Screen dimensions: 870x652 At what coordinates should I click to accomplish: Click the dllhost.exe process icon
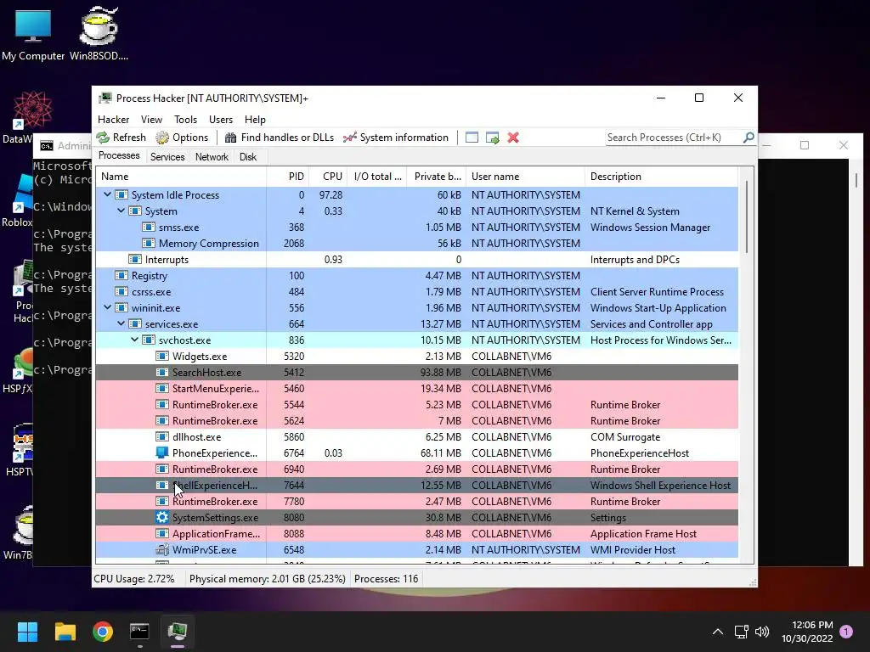162,437
